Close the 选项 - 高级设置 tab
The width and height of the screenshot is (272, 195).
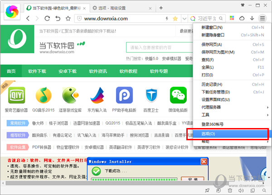(x=150, y=8)
